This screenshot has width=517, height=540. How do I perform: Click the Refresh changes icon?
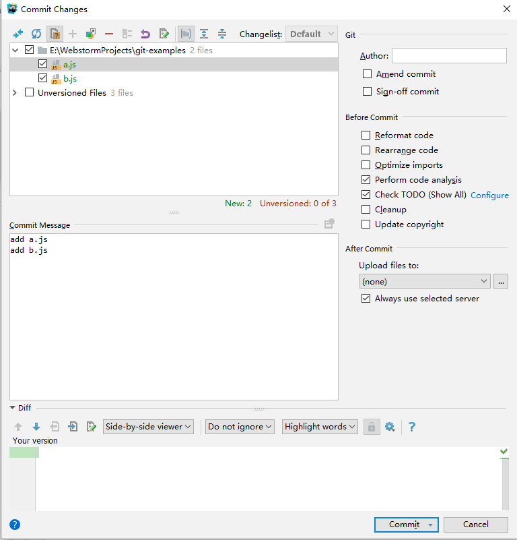36,34
